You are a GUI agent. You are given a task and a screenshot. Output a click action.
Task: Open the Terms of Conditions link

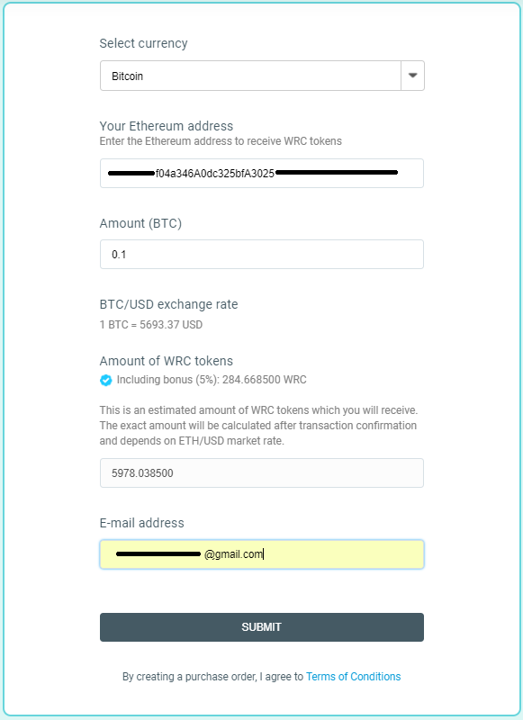353,677
